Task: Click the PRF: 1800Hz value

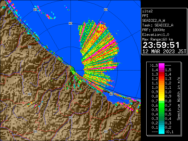Action: (153, 30)
